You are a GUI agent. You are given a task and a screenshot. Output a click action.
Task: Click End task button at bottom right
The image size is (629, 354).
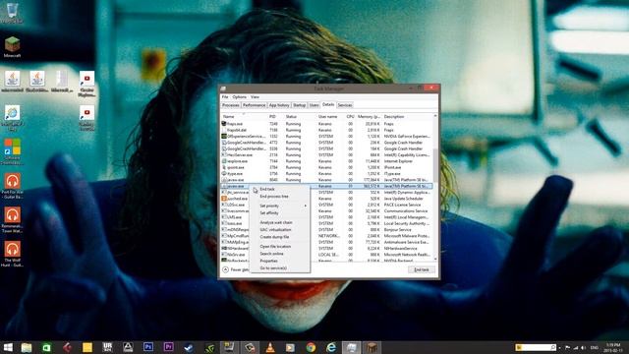point(422,269)
